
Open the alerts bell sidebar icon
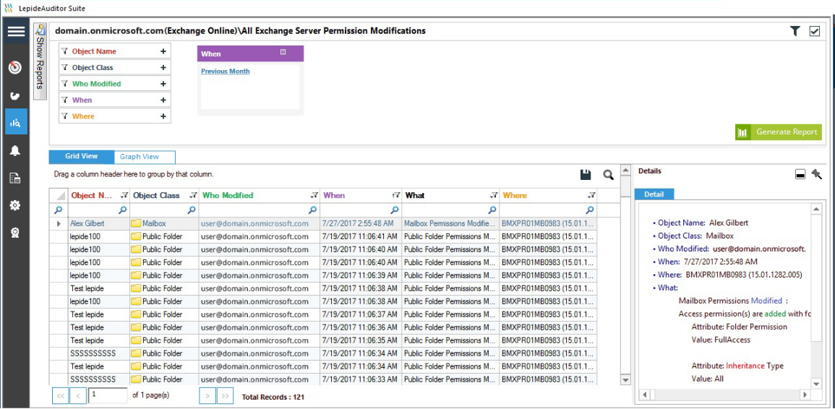click(15, 151)
